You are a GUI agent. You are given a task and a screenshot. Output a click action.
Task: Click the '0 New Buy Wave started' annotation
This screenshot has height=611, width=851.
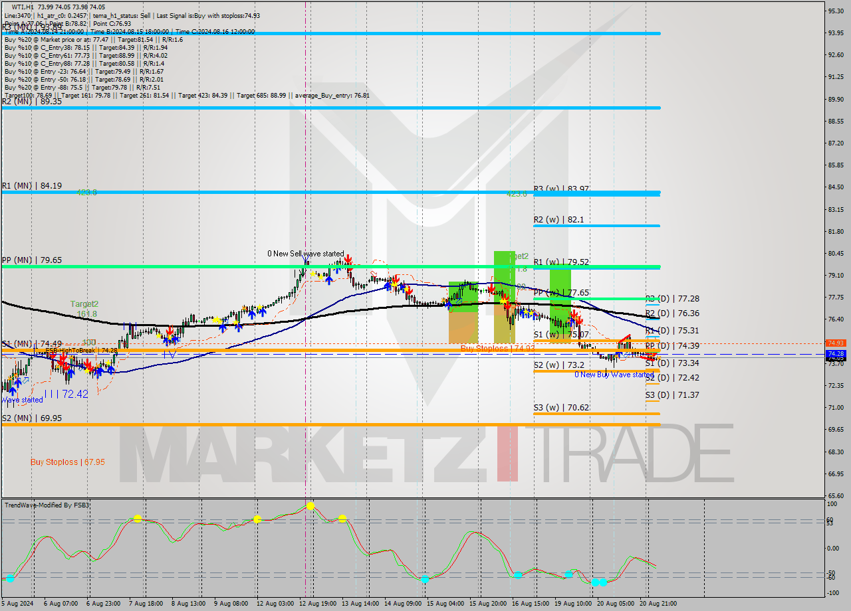pos(614,375)
